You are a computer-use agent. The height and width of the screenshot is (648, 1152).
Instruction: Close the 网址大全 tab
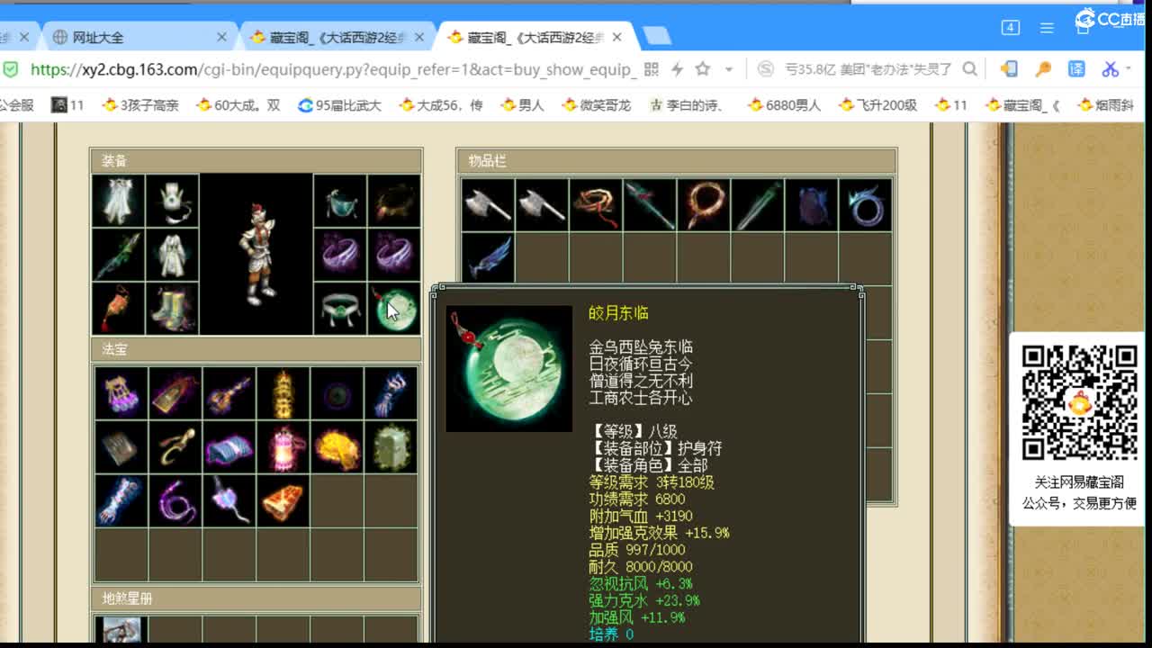tap(222, 37)
